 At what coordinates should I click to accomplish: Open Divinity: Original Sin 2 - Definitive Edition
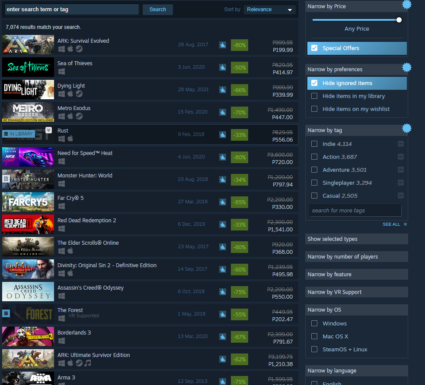coord(107,265)
